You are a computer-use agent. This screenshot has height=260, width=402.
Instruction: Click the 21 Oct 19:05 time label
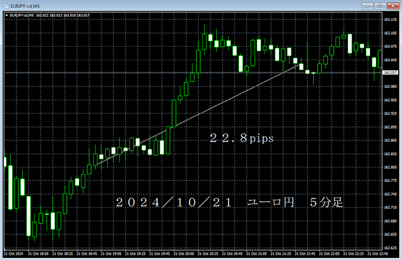(x=111, y=254)
